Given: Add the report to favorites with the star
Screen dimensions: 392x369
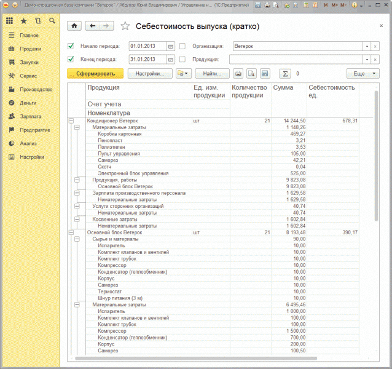Looking at the screenshot, I should 125,26.
